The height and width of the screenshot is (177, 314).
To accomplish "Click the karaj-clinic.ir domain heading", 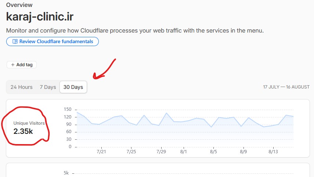I will 40,16.
